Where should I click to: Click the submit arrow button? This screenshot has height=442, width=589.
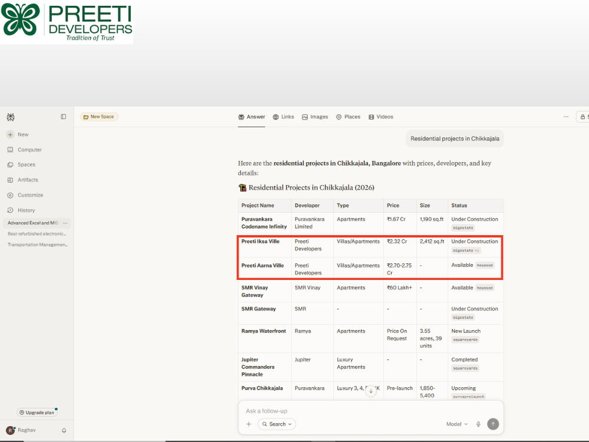tap(493, 424)
